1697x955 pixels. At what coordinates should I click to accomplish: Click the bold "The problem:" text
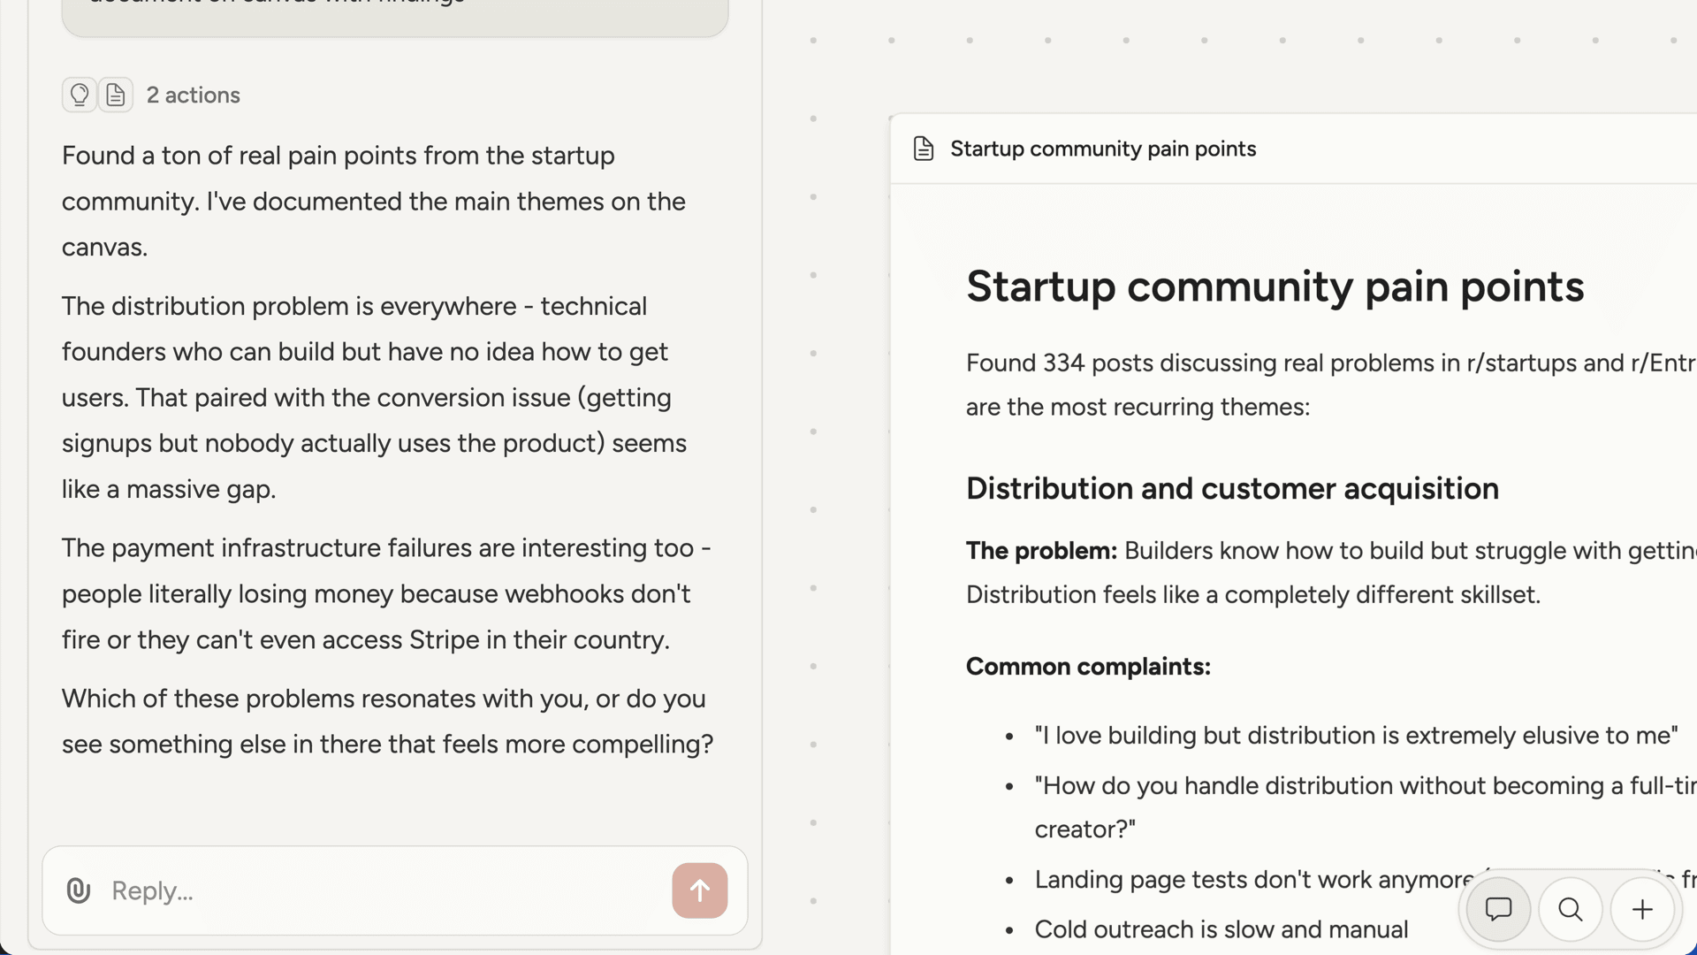click(1039, 550)
